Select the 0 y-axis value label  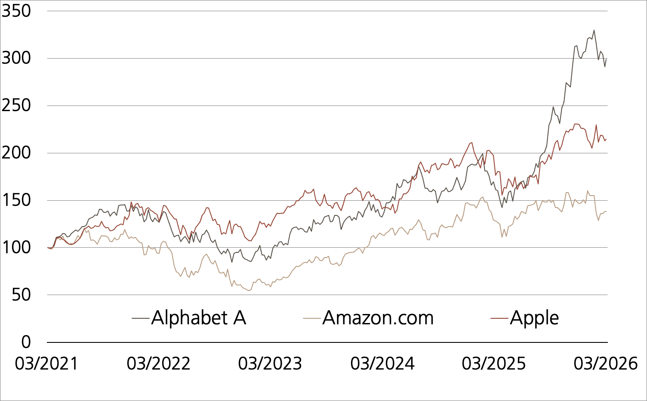click(x=26, y=342)
